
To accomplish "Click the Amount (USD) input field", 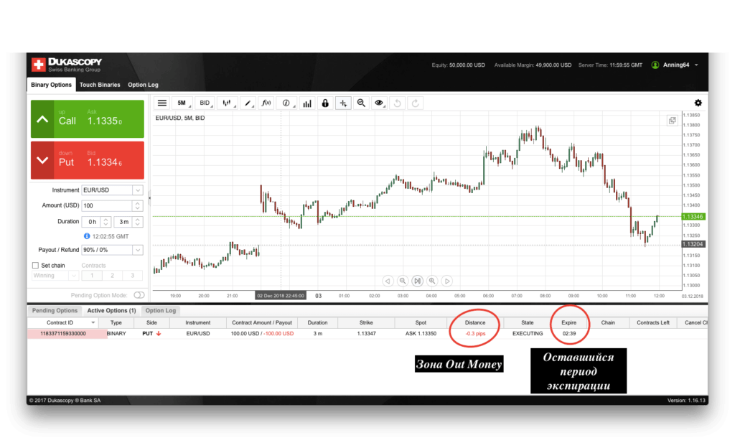I will coord(108,205).
